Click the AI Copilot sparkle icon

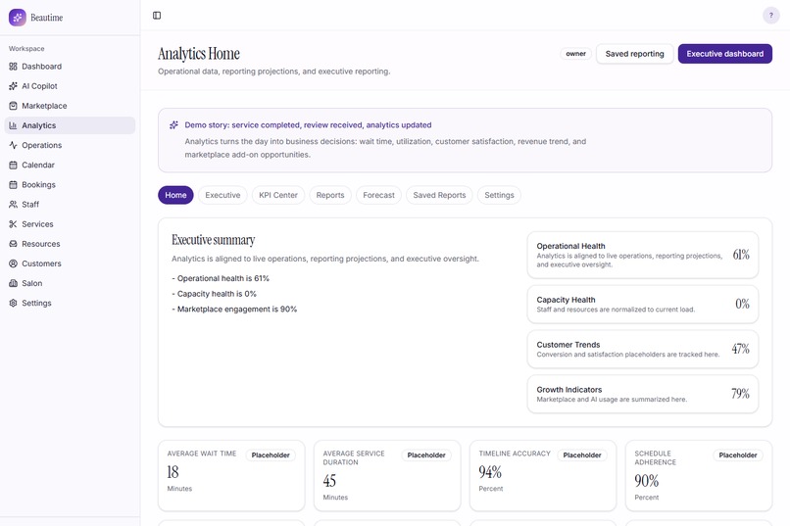13,86
